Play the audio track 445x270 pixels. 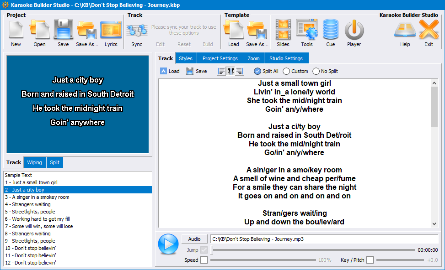point(168,244)
